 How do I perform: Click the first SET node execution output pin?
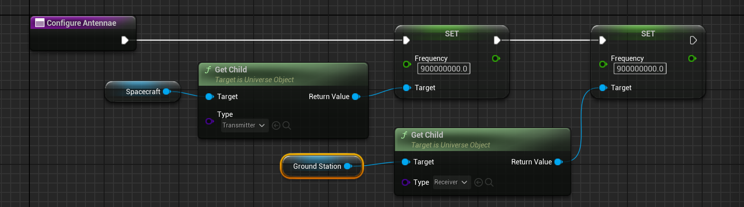point(497,40)
